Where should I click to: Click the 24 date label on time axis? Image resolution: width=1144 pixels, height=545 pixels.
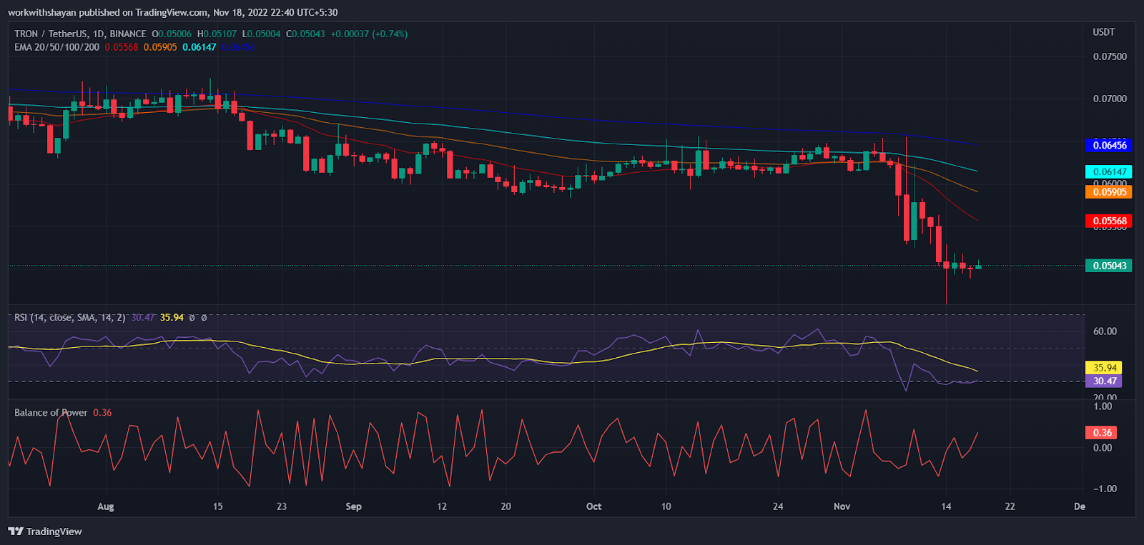coord(778,506)
